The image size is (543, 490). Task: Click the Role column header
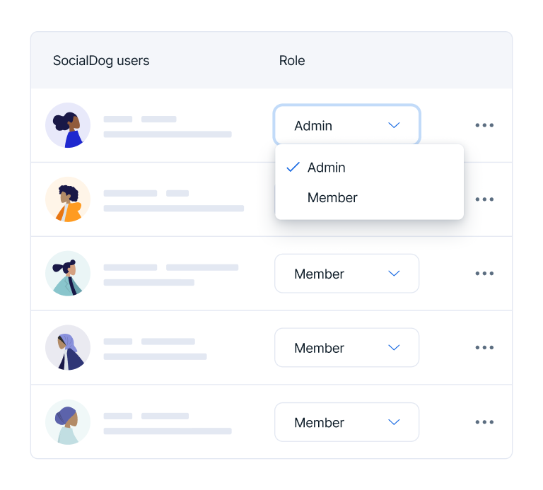[x=292, y=61]
